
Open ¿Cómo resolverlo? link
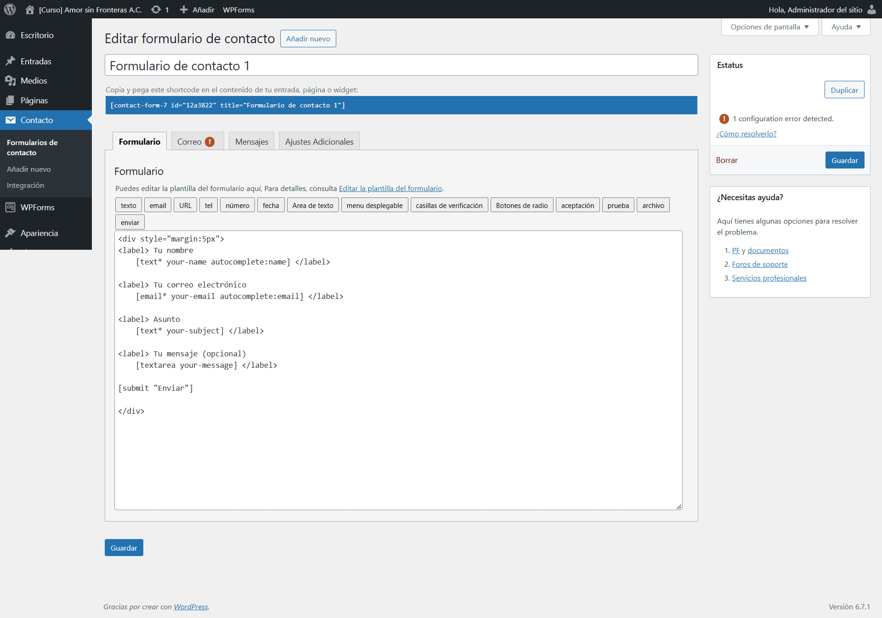coord(746,134)
